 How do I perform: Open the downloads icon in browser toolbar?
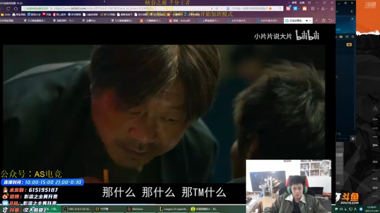tap(332, 9)
